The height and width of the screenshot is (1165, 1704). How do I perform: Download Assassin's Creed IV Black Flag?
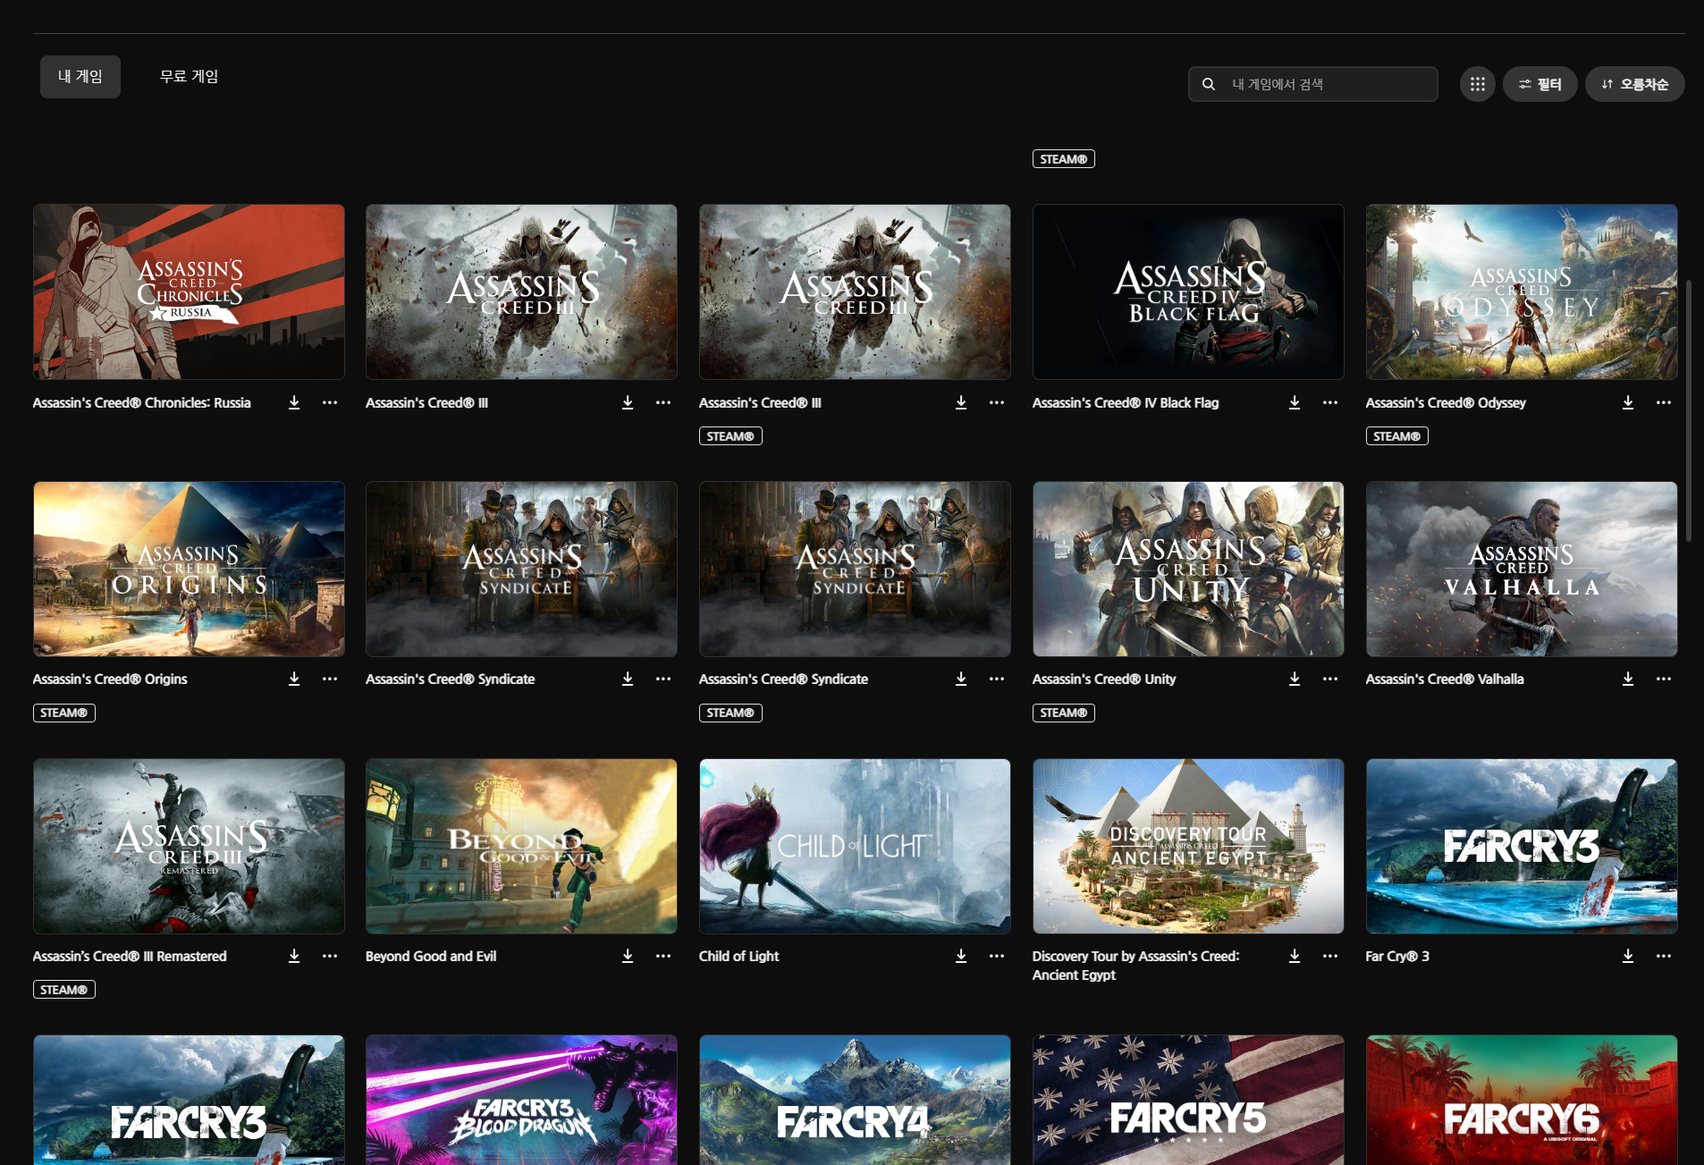click(1294, 403)
